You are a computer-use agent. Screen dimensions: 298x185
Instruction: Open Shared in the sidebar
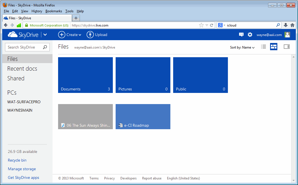[16, 78]
